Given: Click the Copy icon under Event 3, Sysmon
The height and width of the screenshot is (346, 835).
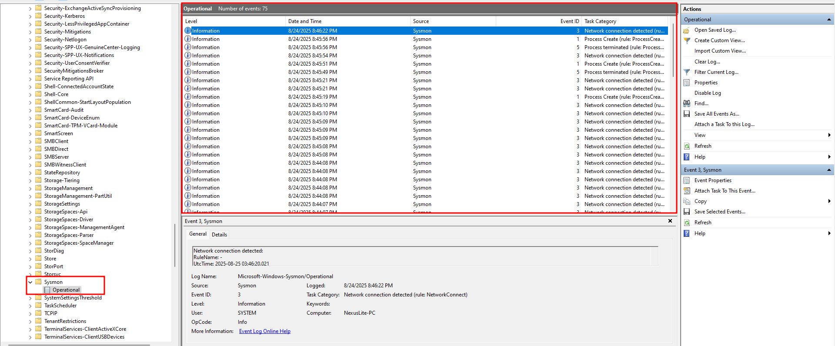Looking at the screenshot, I should (687, 201).
